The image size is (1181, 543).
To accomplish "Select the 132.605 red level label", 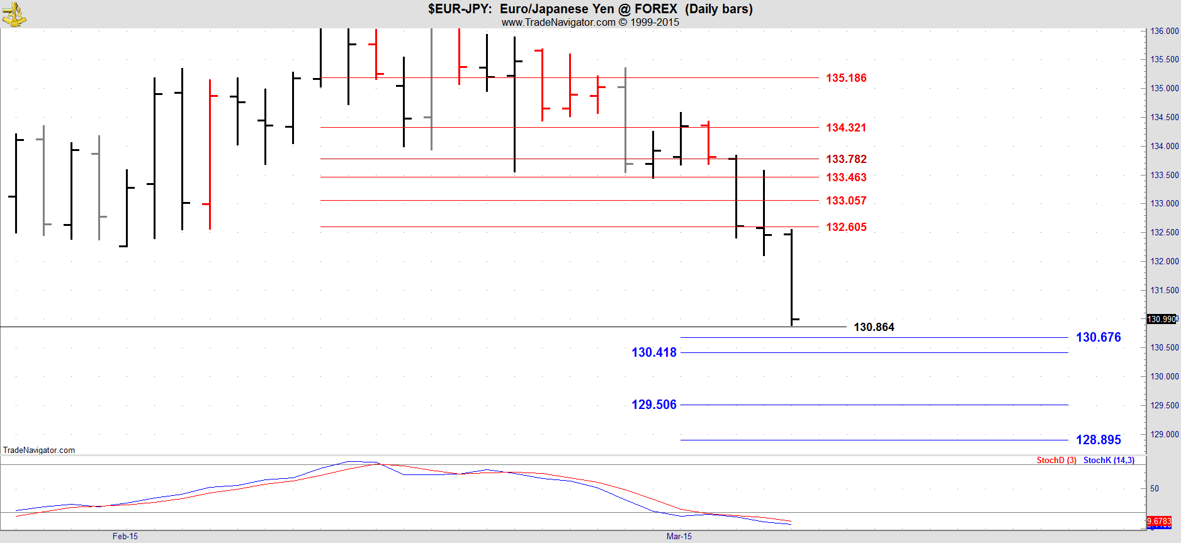I will pos(845,227).
